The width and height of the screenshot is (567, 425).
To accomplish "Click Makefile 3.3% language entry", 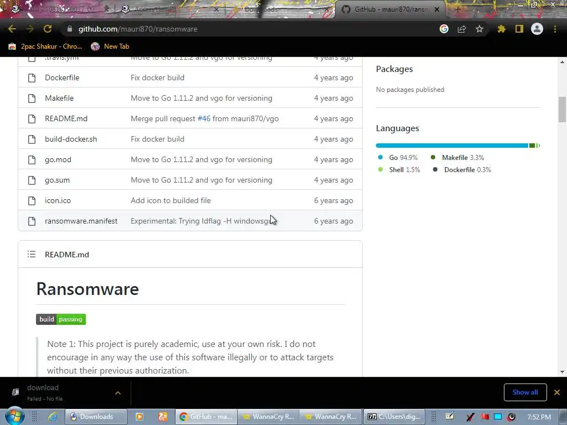I will (457, 158).
